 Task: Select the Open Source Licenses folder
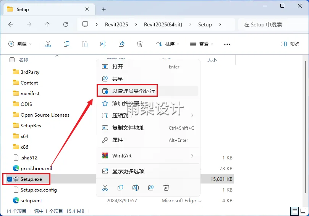click(x=41, y=115)
